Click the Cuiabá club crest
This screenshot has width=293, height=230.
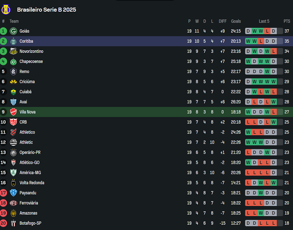14,92
